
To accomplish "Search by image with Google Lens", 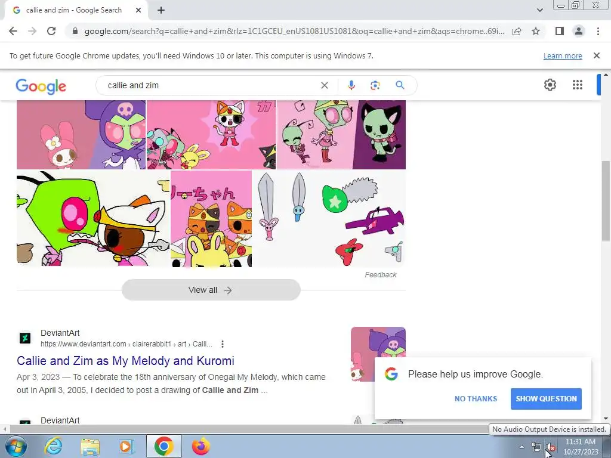I will (375, 85).
